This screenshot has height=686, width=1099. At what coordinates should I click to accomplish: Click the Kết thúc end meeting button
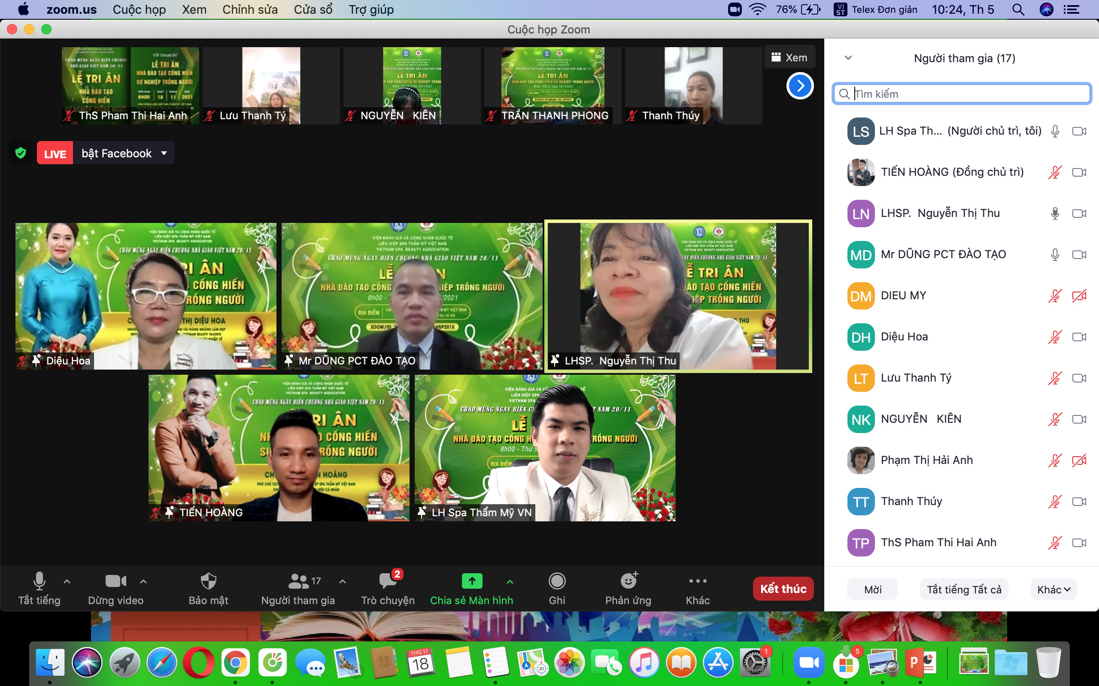pos(783,589)
